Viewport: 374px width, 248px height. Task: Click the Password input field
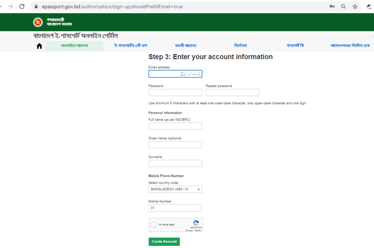(175, 93)
